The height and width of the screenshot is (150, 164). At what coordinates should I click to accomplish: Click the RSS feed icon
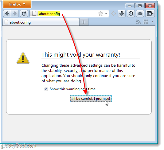tap(139, 22)
